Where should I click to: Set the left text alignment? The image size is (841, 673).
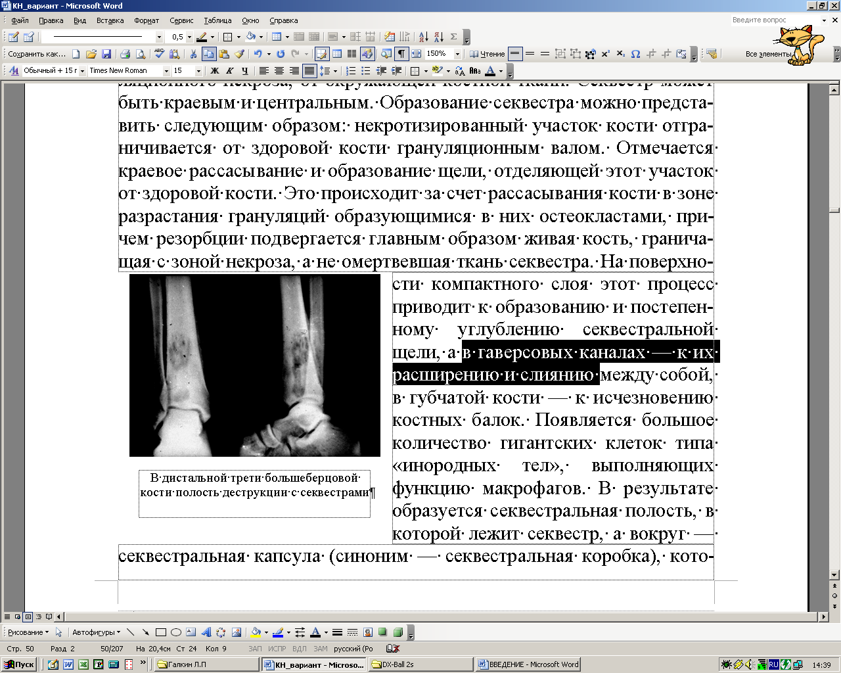[263, 70]
